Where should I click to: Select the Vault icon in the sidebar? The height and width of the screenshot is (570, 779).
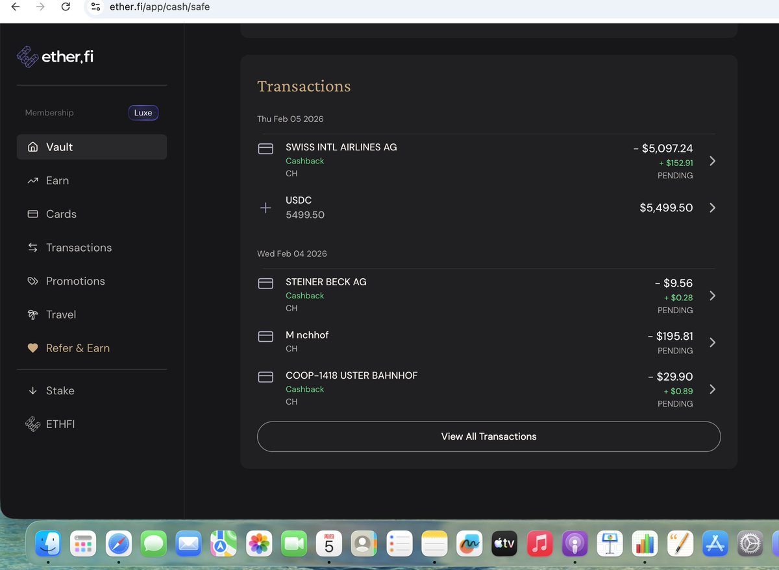click(32, 147)
